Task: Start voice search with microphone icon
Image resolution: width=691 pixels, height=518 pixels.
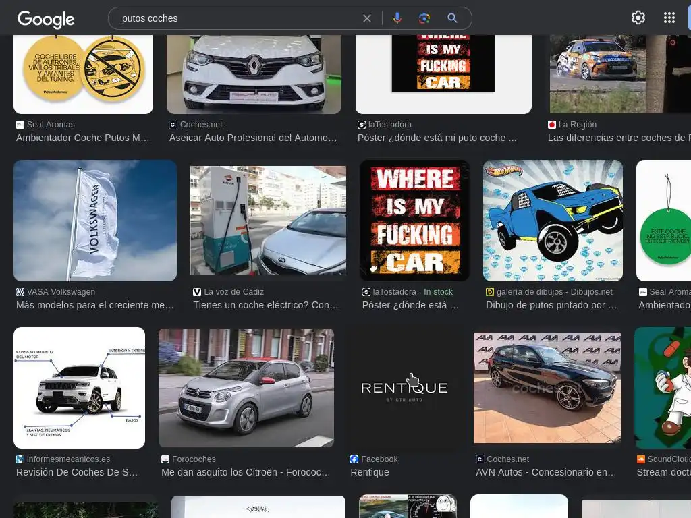Action: (x=397, y=18)
